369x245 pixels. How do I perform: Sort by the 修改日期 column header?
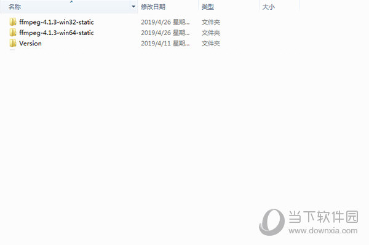[x=168, y=7]
